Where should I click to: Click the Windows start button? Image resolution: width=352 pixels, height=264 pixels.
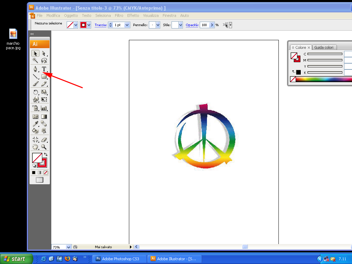(x=16, y=259)
